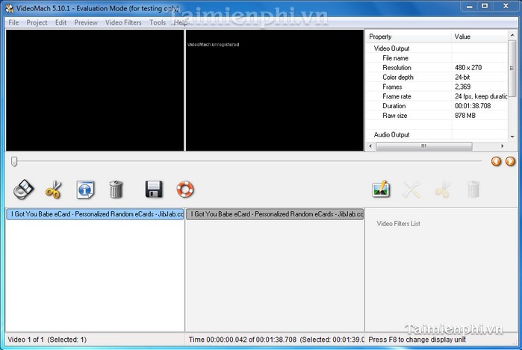The height and width of the screenshot is (350, 522).
Task: Open the file info icon
Action: coord(85,190)
